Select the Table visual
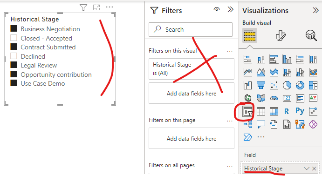This screenshot has height=176, width=322. coord(260,111)
